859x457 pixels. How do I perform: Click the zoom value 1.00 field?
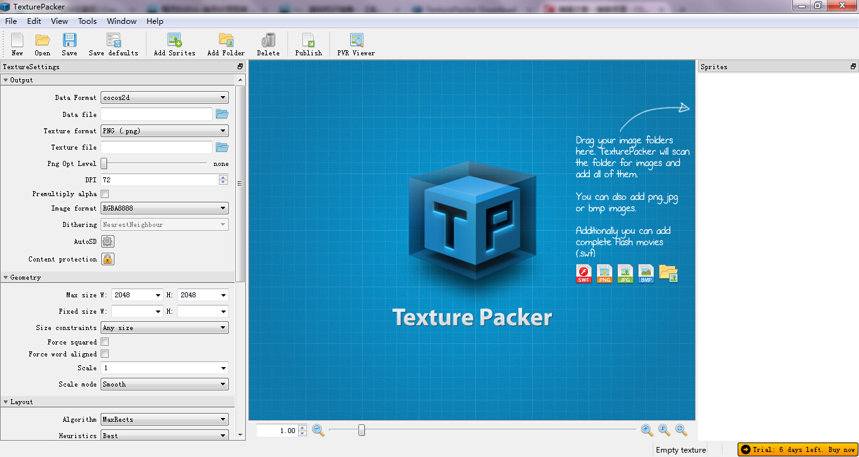[277, 431]
